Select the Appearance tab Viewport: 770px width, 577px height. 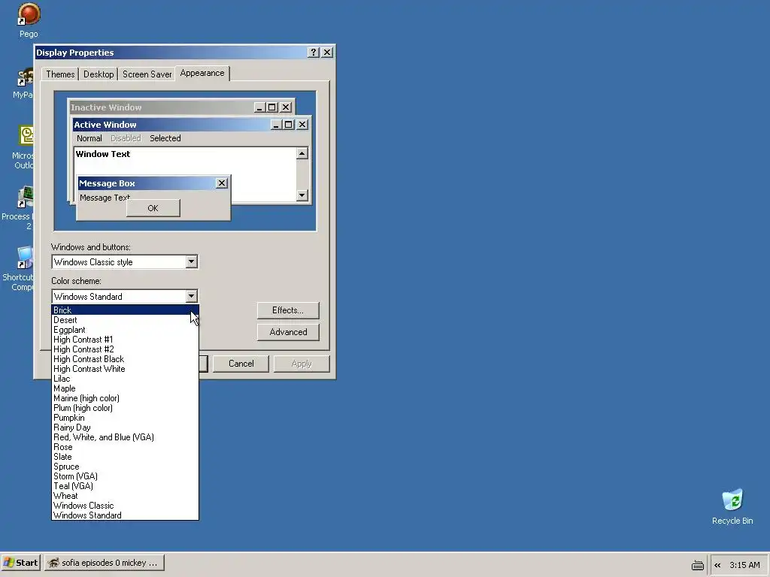(202, 73)
